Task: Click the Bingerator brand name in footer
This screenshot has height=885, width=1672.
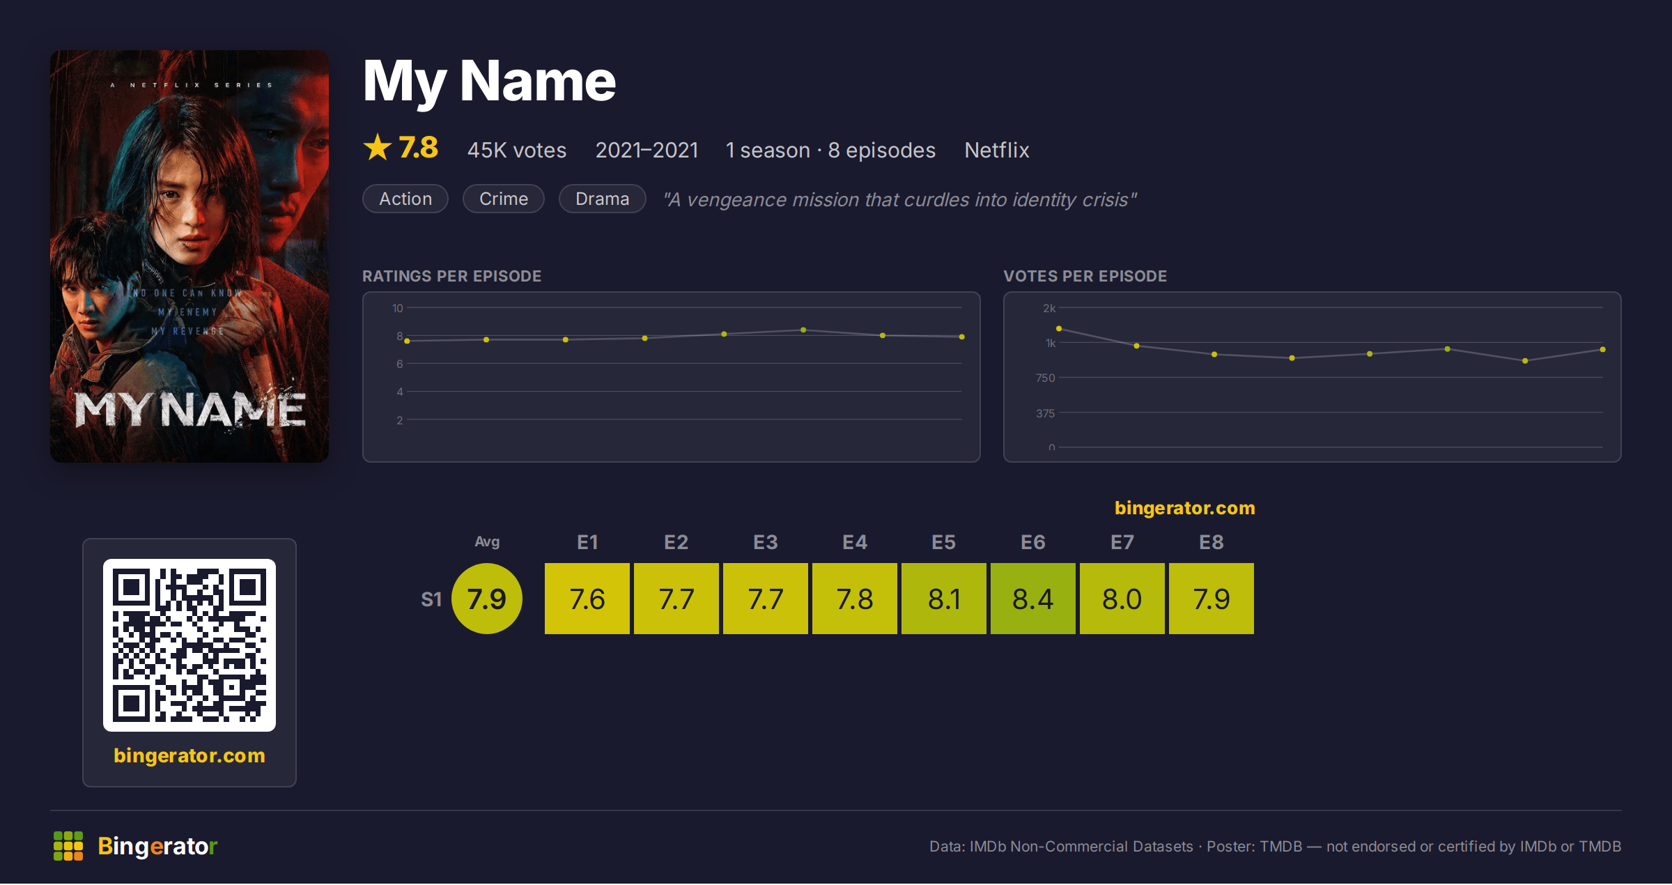Action: [x=157, y=846]
